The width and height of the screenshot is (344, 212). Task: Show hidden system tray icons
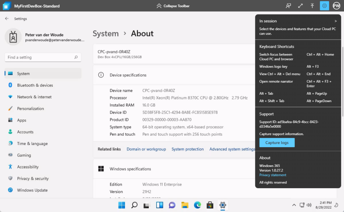point(294,205)
